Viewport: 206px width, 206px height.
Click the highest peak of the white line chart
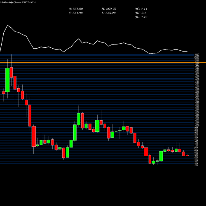point(7,26)
